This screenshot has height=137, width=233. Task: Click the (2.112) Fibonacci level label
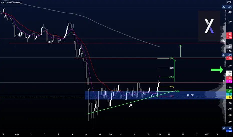172,87
